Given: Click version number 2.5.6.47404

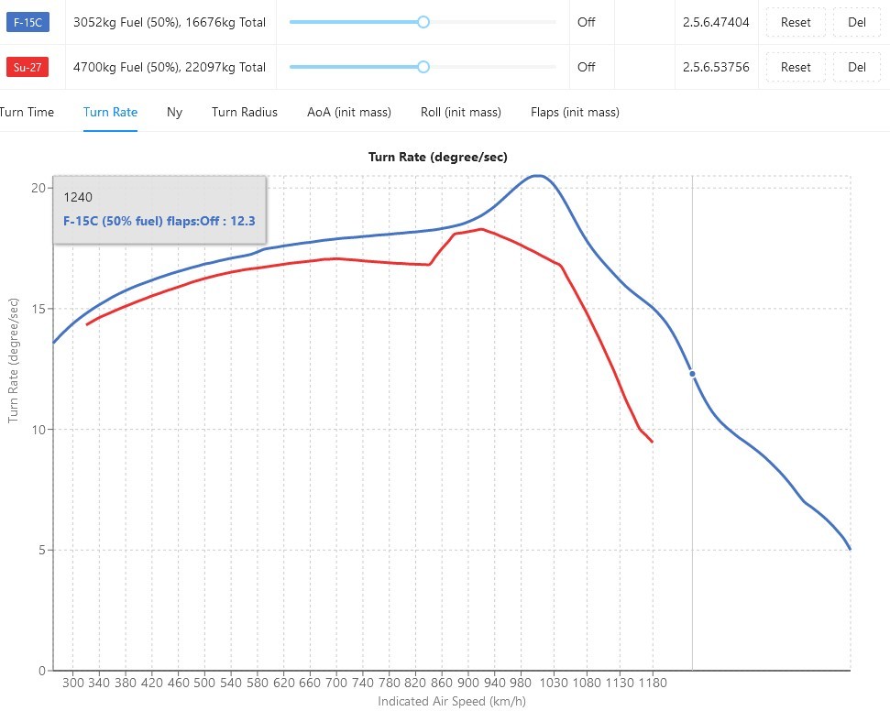Looking at the screenshot, I should click(x=716, y=22).
